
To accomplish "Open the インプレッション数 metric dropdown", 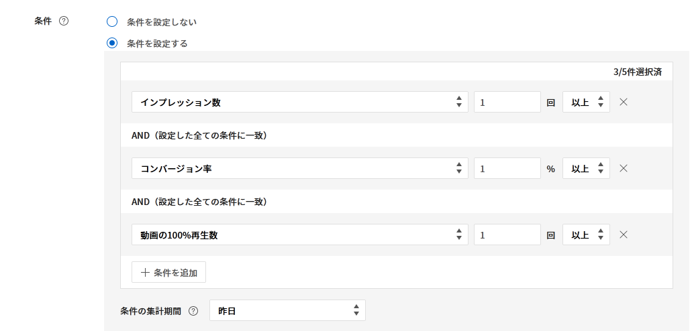I will (x=299, y=102).
